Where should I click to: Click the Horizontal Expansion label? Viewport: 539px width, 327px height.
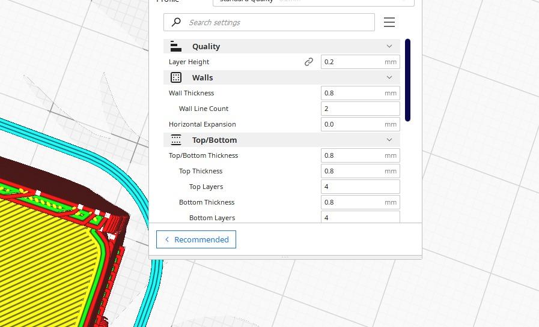(202, 124)
